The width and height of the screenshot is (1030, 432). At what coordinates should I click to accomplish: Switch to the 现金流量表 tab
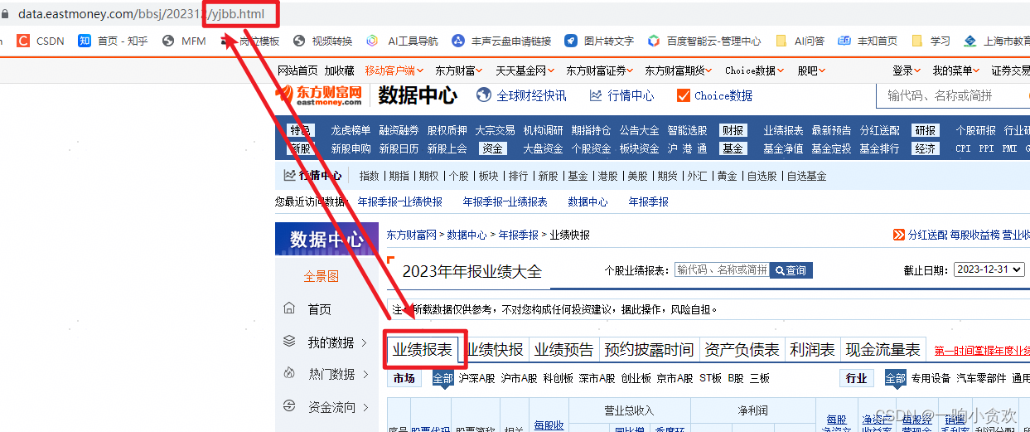pyautogui.click(x=883, y=350)
